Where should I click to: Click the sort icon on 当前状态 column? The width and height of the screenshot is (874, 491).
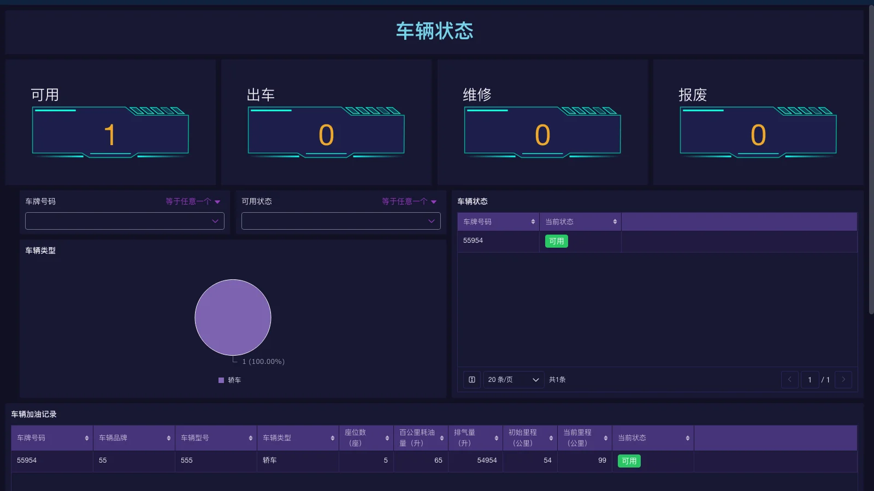[x=614, y=221]
